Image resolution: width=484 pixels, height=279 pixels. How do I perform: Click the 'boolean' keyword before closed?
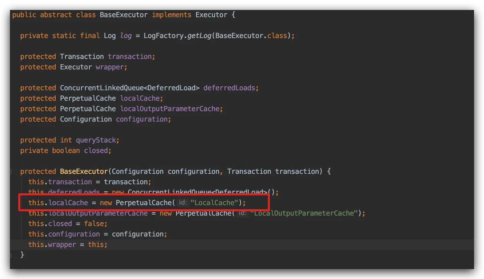coord(66,151)
